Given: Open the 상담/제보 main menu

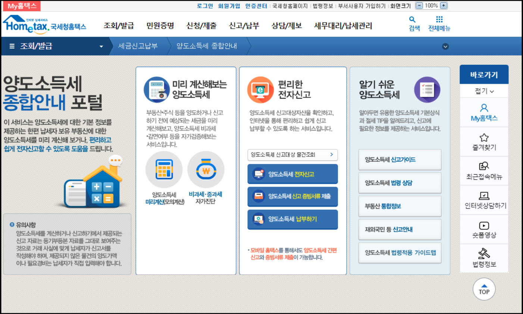Looking at the screenshot, I should click(286, 26).
